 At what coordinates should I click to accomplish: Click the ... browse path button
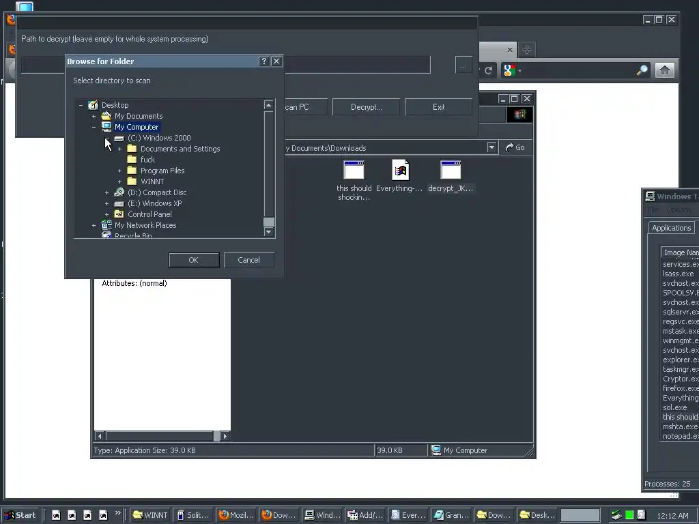[x=463, y=65]
